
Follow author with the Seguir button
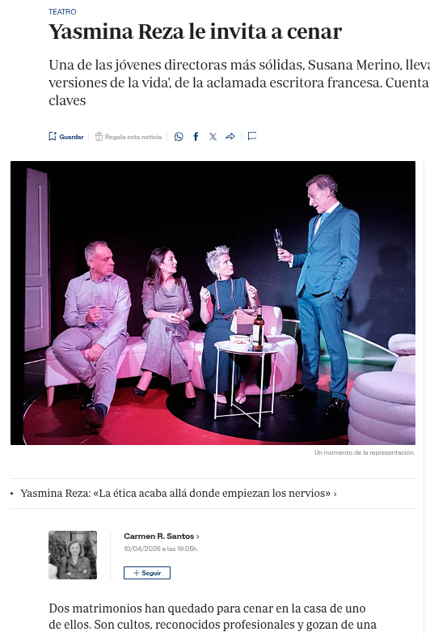coord(147,573)
